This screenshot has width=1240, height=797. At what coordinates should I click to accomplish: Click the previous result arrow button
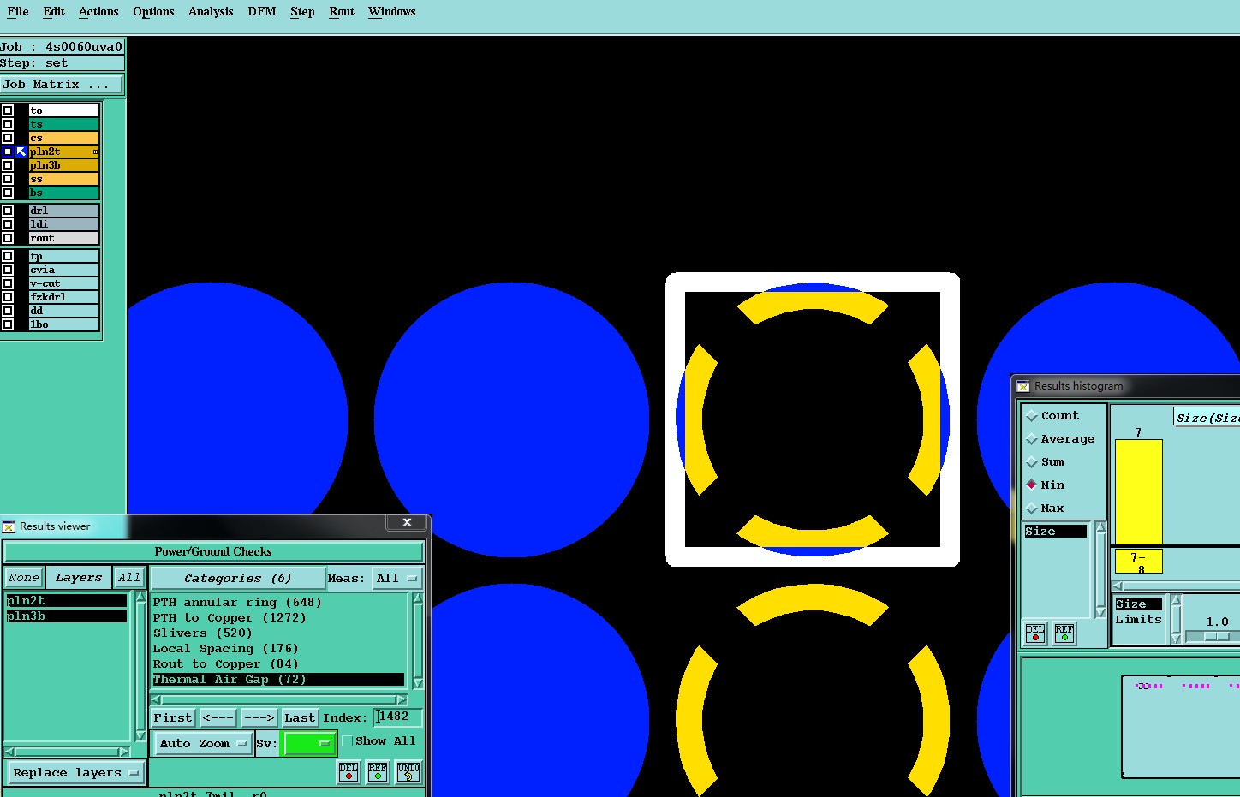[218, 717]
